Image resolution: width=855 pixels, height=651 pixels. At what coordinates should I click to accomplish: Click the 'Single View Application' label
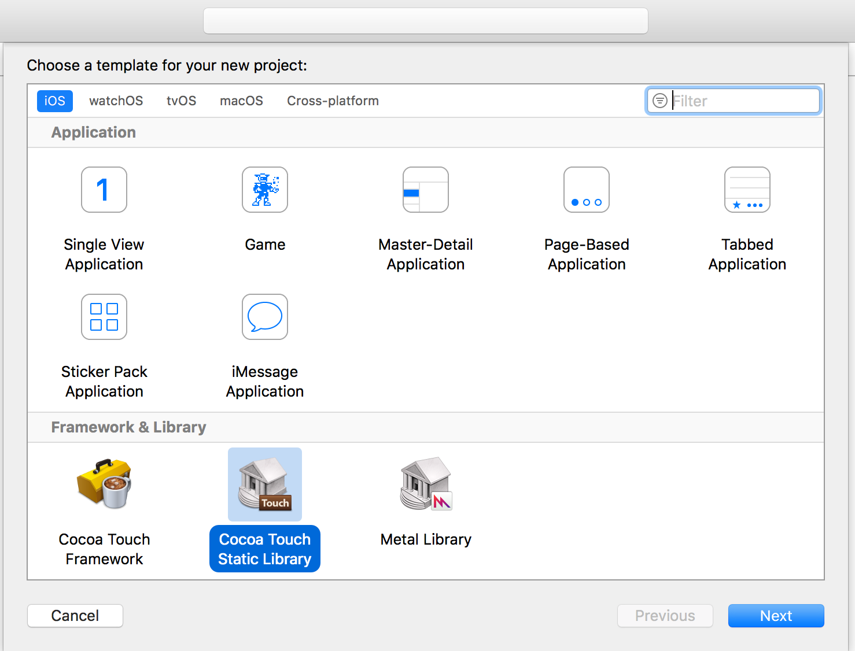point(104,254)
